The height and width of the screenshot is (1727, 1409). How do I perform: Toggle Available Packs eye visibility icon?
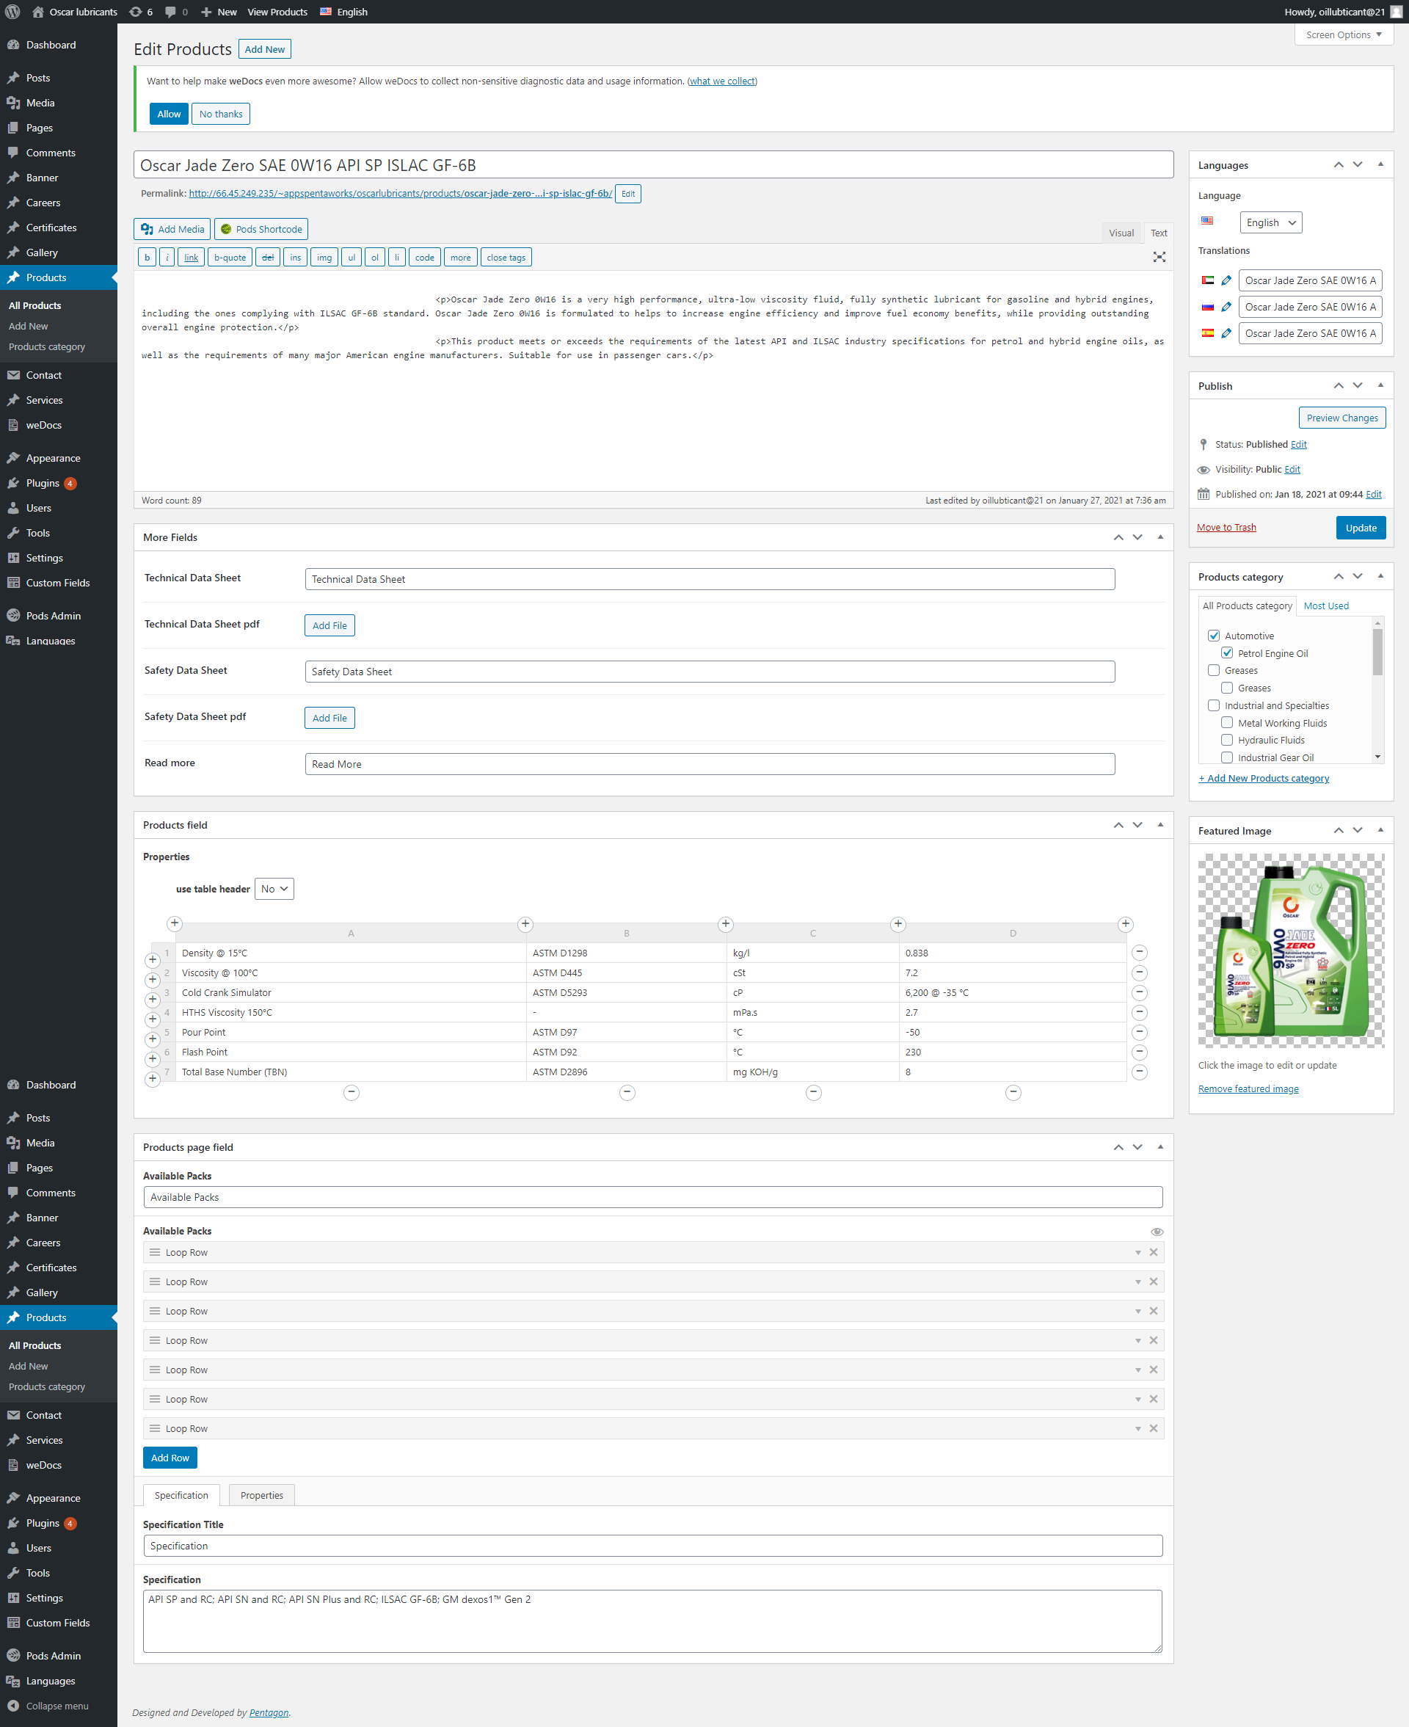pyautogui.click(x=1157, y=1232)
